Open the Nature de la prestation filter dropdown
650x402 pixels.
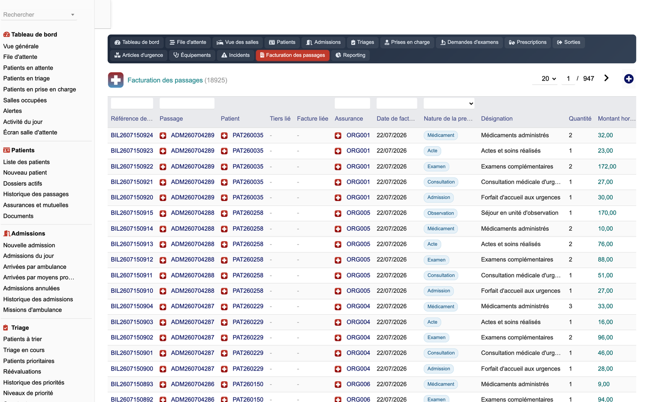coord(449,103)
